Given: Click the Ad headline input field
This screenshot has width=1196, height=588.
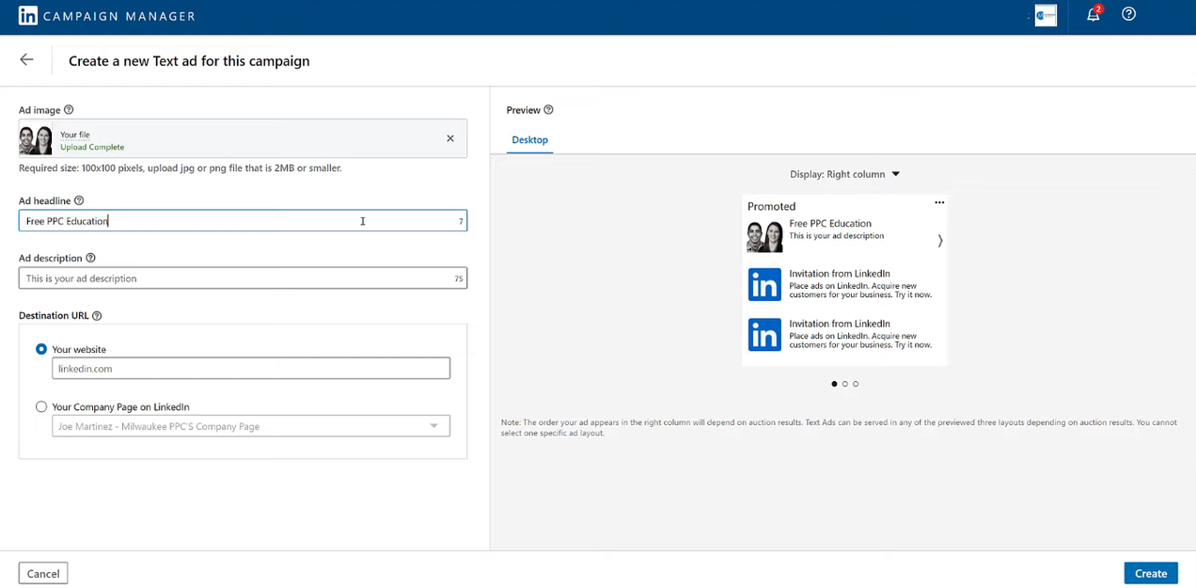Looking at the screenshot, I should (x=243, y=221).
